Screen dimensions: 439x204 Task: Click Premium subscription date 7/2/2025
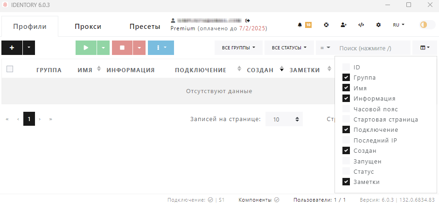253,28
